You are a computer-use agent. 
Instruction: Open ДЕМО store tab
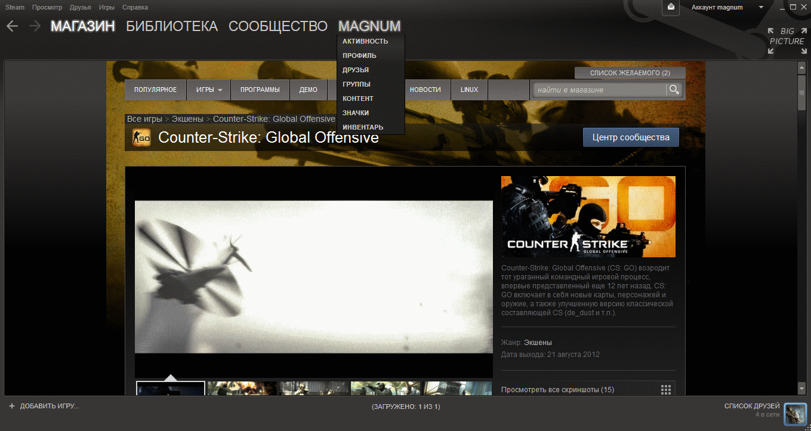coord(309,90)
